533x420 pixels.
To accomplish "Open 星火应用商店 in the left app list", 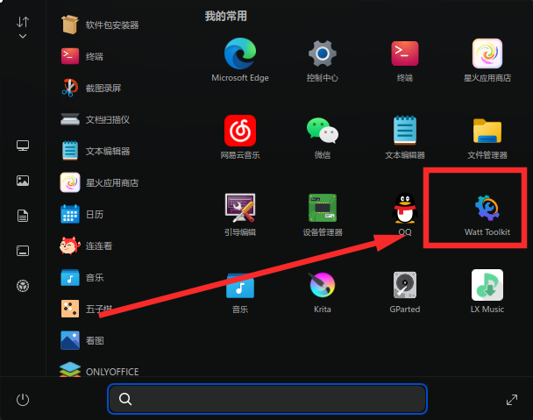I will click(99, 182).
